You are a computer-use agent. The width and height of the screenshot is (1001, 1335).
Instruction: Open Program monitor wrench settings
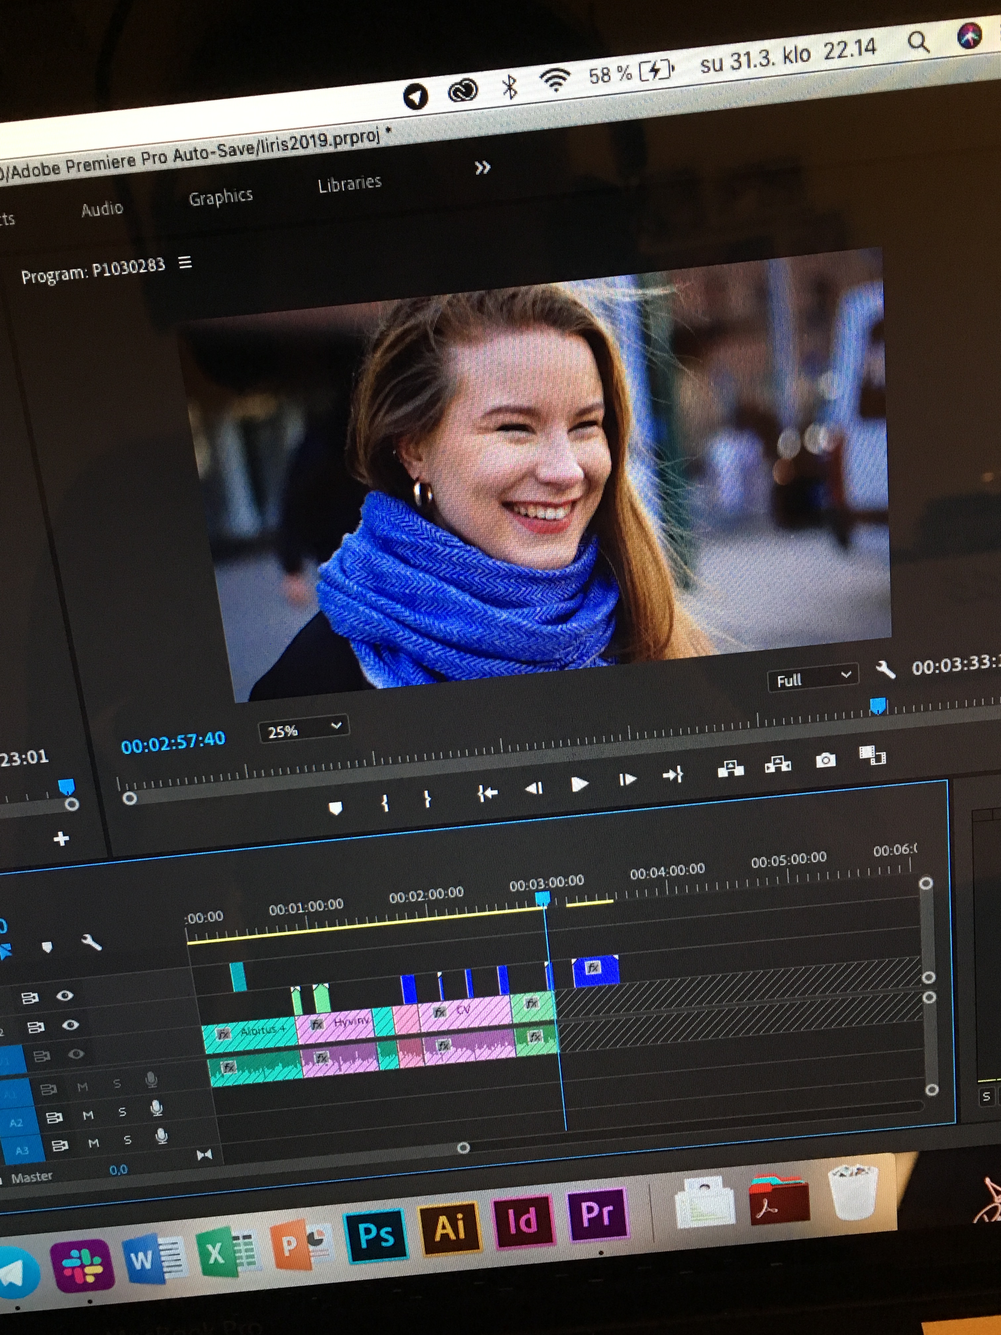click(885, 669)
